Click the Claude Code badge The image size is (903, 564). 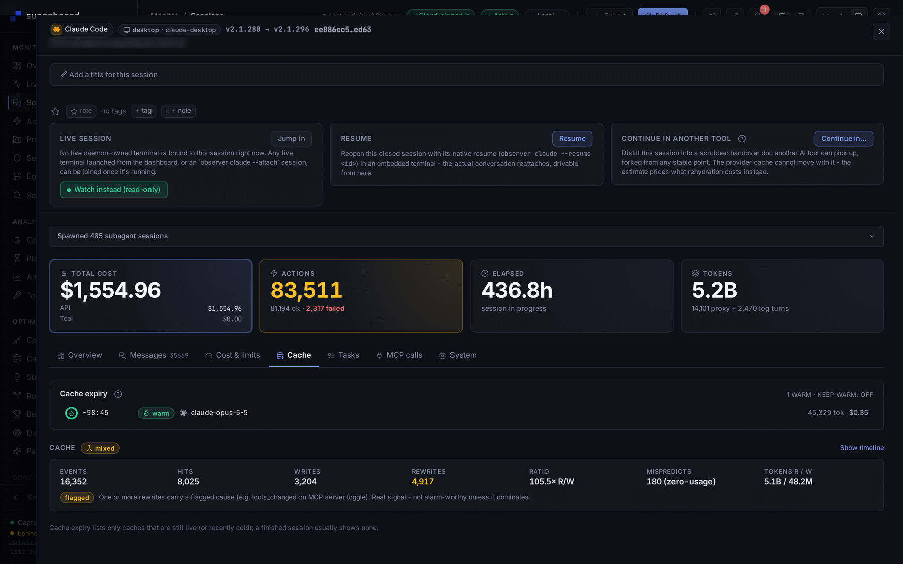coord(82,29)
